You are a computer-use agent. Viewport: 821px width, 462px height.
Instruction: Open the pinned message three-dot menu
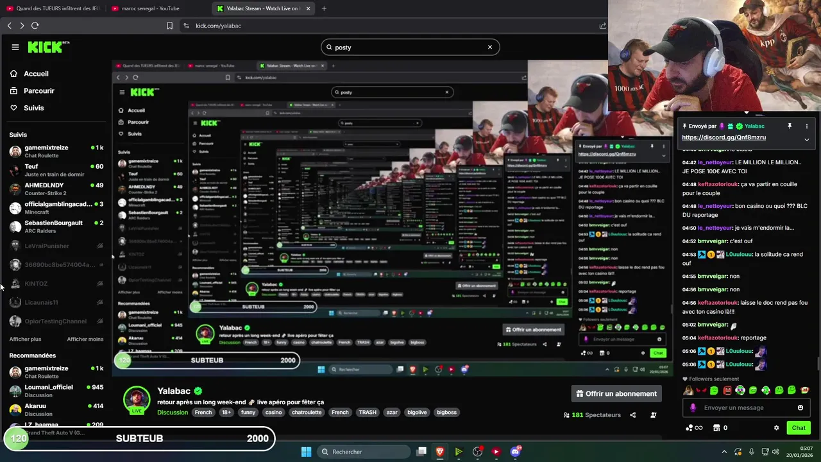[x=806, y=126]
